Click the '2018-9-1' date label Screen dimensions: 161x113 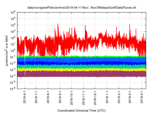point(60,97)
